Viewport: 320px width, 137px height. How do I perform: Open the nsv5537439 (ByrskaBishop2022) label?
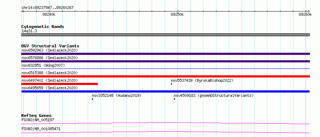[x=202, y=80]
